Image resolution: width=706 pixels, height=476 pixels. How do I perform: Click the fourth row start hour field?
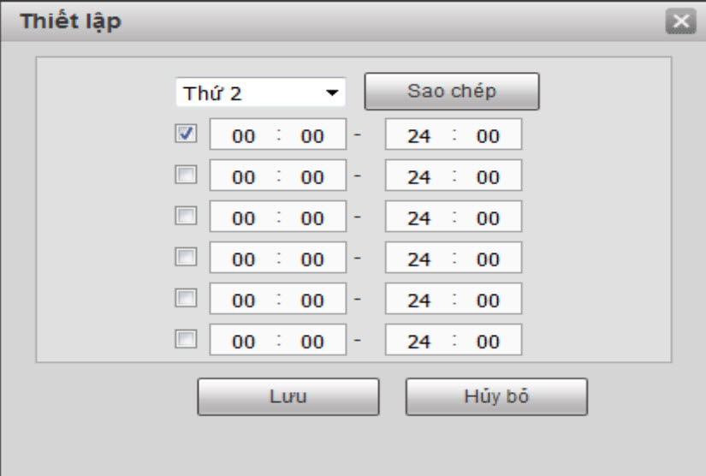click(x=243, y=259)
